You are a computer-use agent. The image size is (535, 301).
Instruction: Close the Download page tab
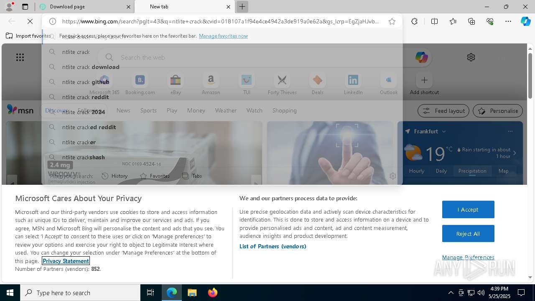128,7
